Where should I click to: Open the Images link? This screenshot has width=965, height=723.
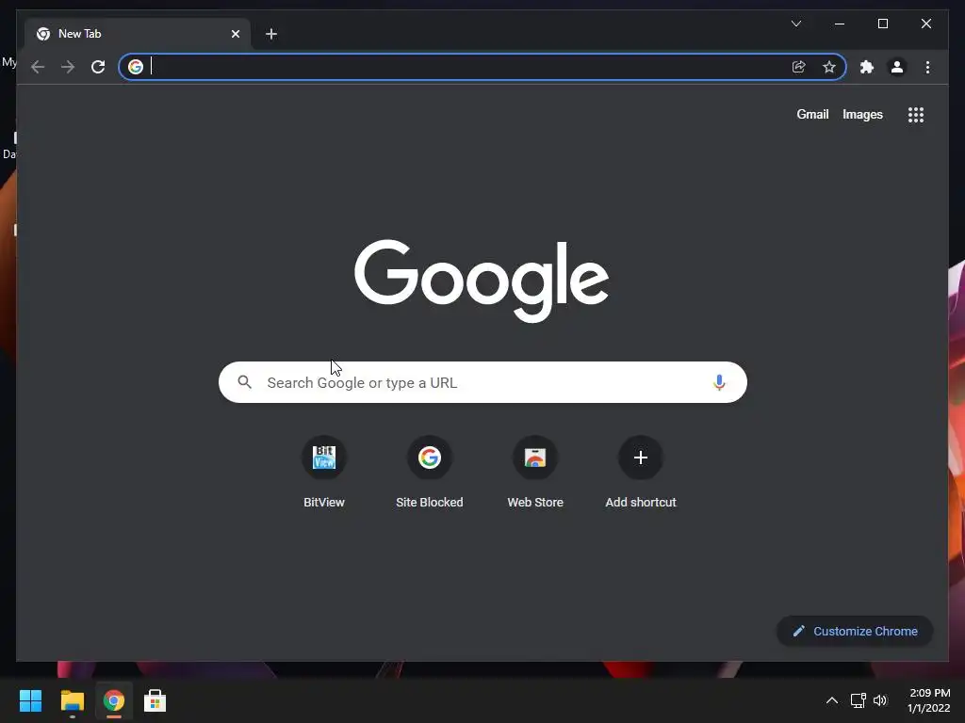pyautogui.click(x=862, y=114)
